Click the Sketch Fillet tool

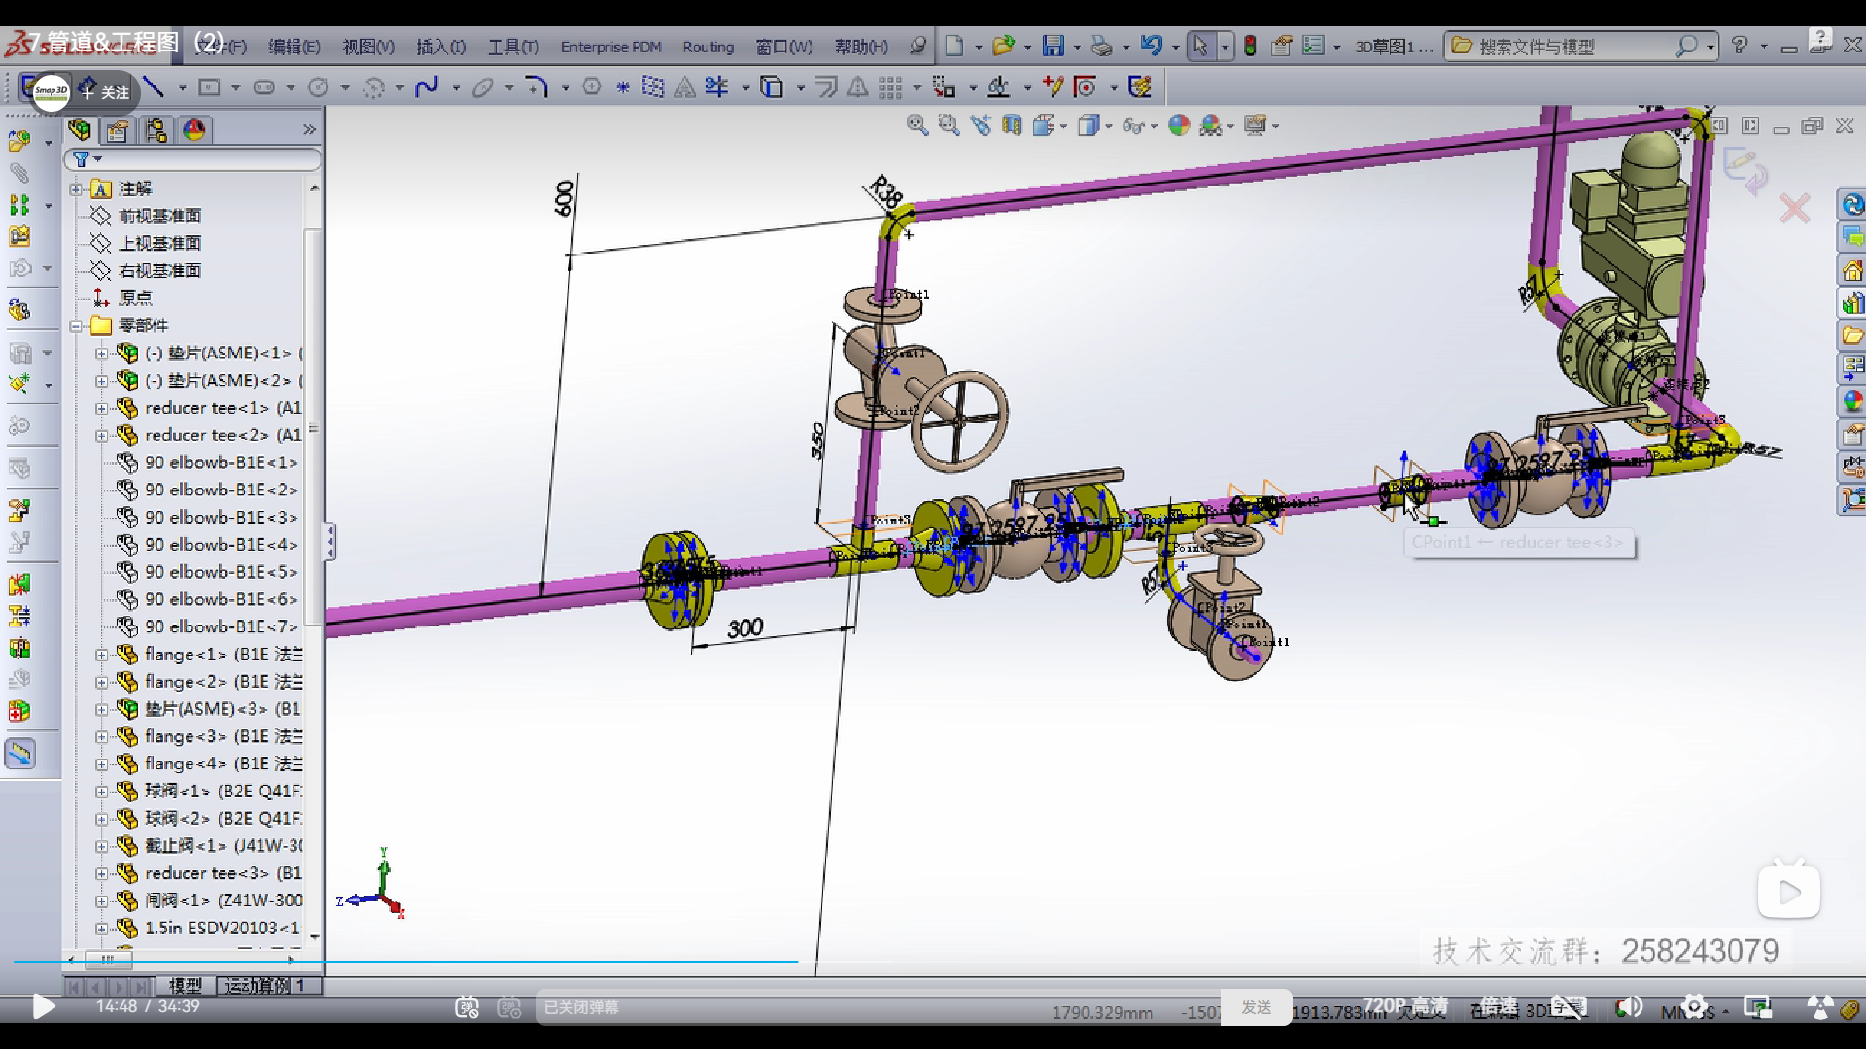point(536,87)
